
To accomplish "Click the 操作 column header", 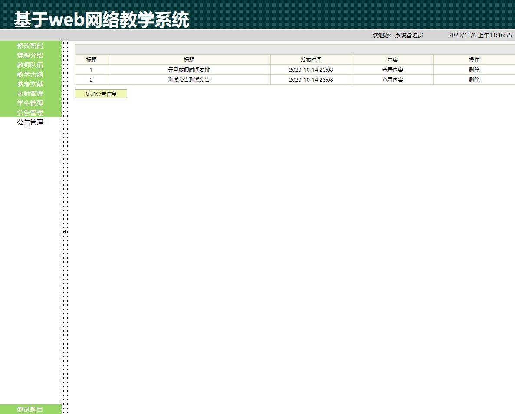I will (x=474, y=60).
